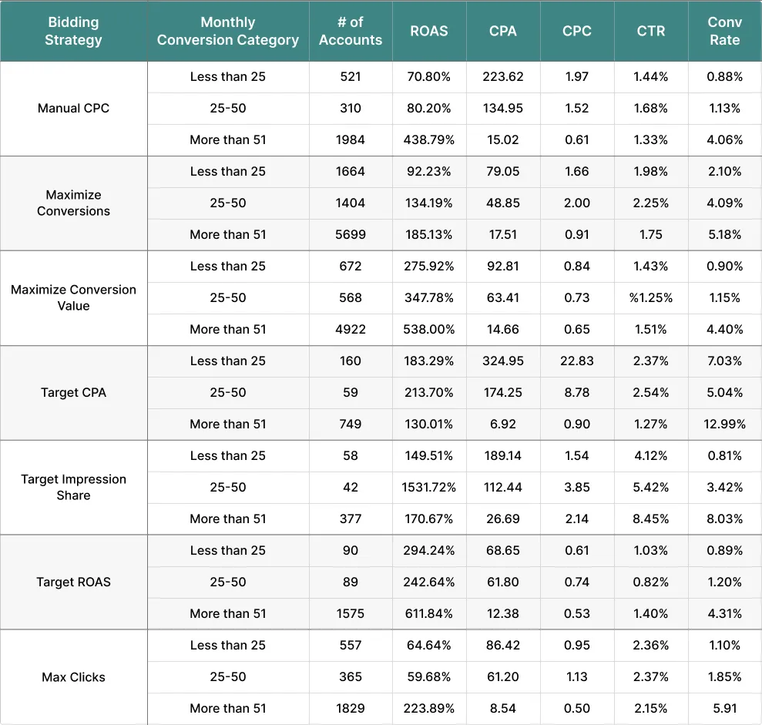Click the Target Impression Share cell
Image resolution: width=762 pixels, height=725 pixels.
click(x=73, y=488)
